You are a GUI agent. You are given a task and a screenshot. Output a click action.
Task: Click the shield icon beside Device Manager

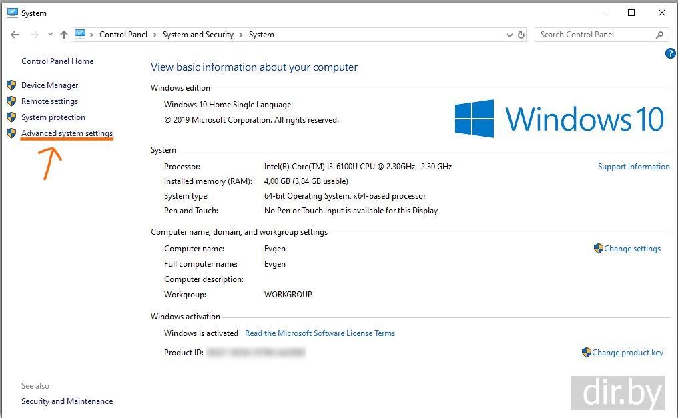(11, 85)
